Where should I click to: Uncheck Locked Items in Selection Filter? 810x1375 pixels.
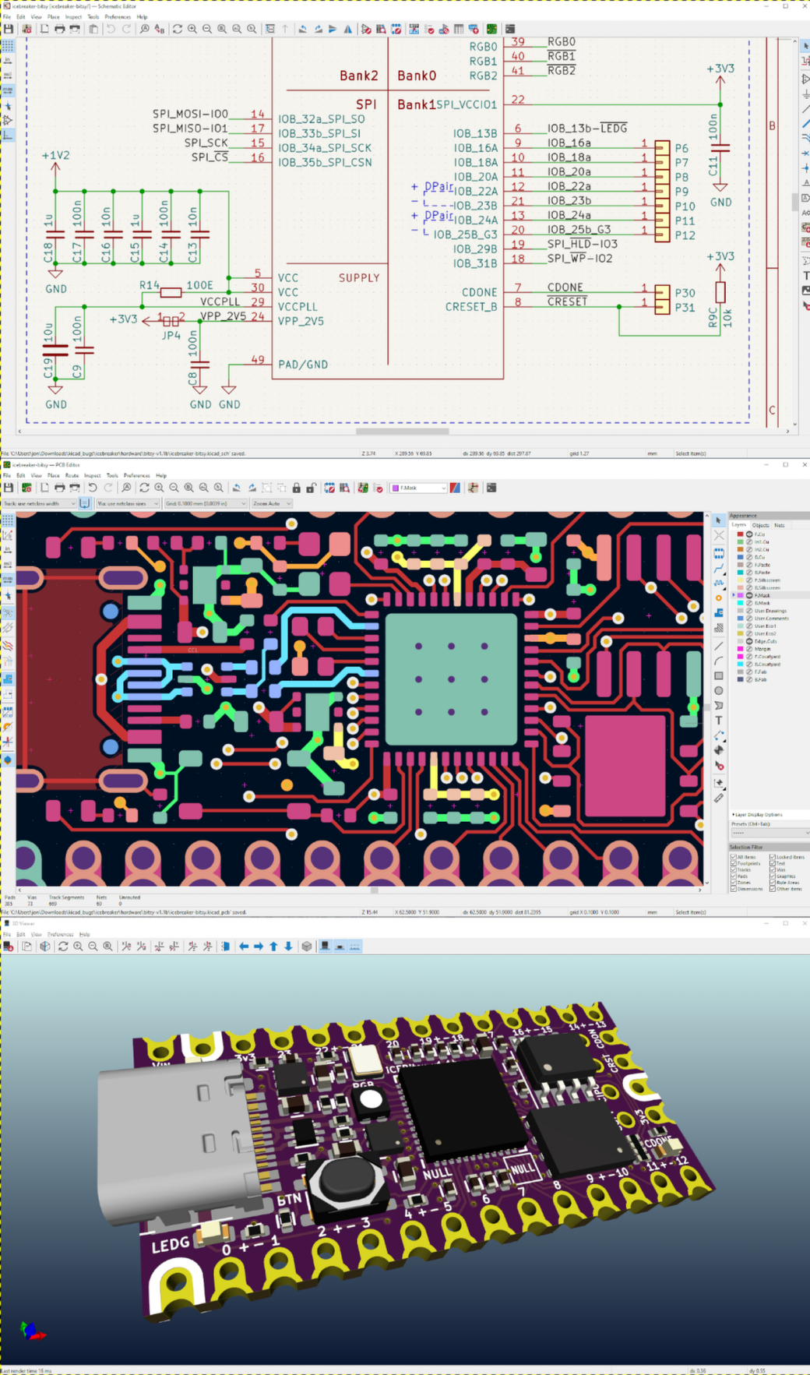773,857
